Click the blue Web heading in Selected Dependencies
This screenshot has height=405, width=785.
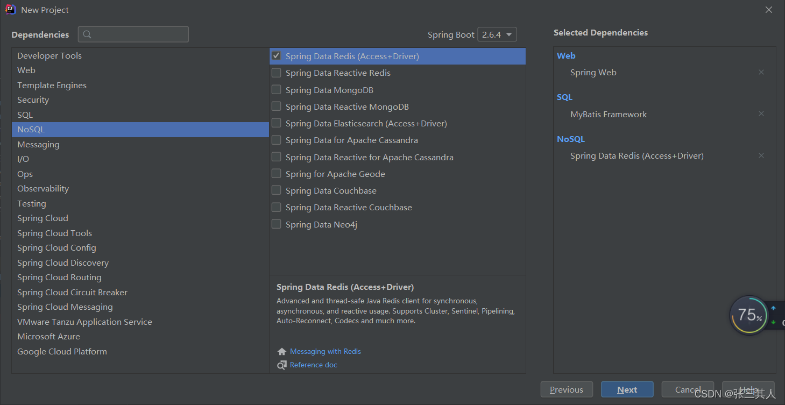(566, 55)
